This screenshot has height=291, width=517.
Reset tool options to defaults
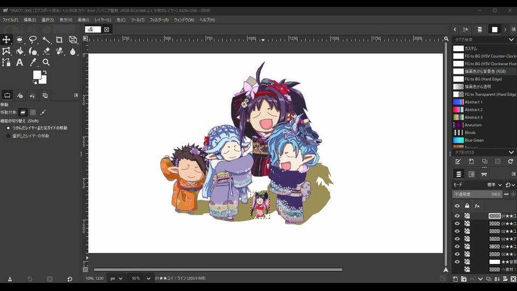pos(69,279)
